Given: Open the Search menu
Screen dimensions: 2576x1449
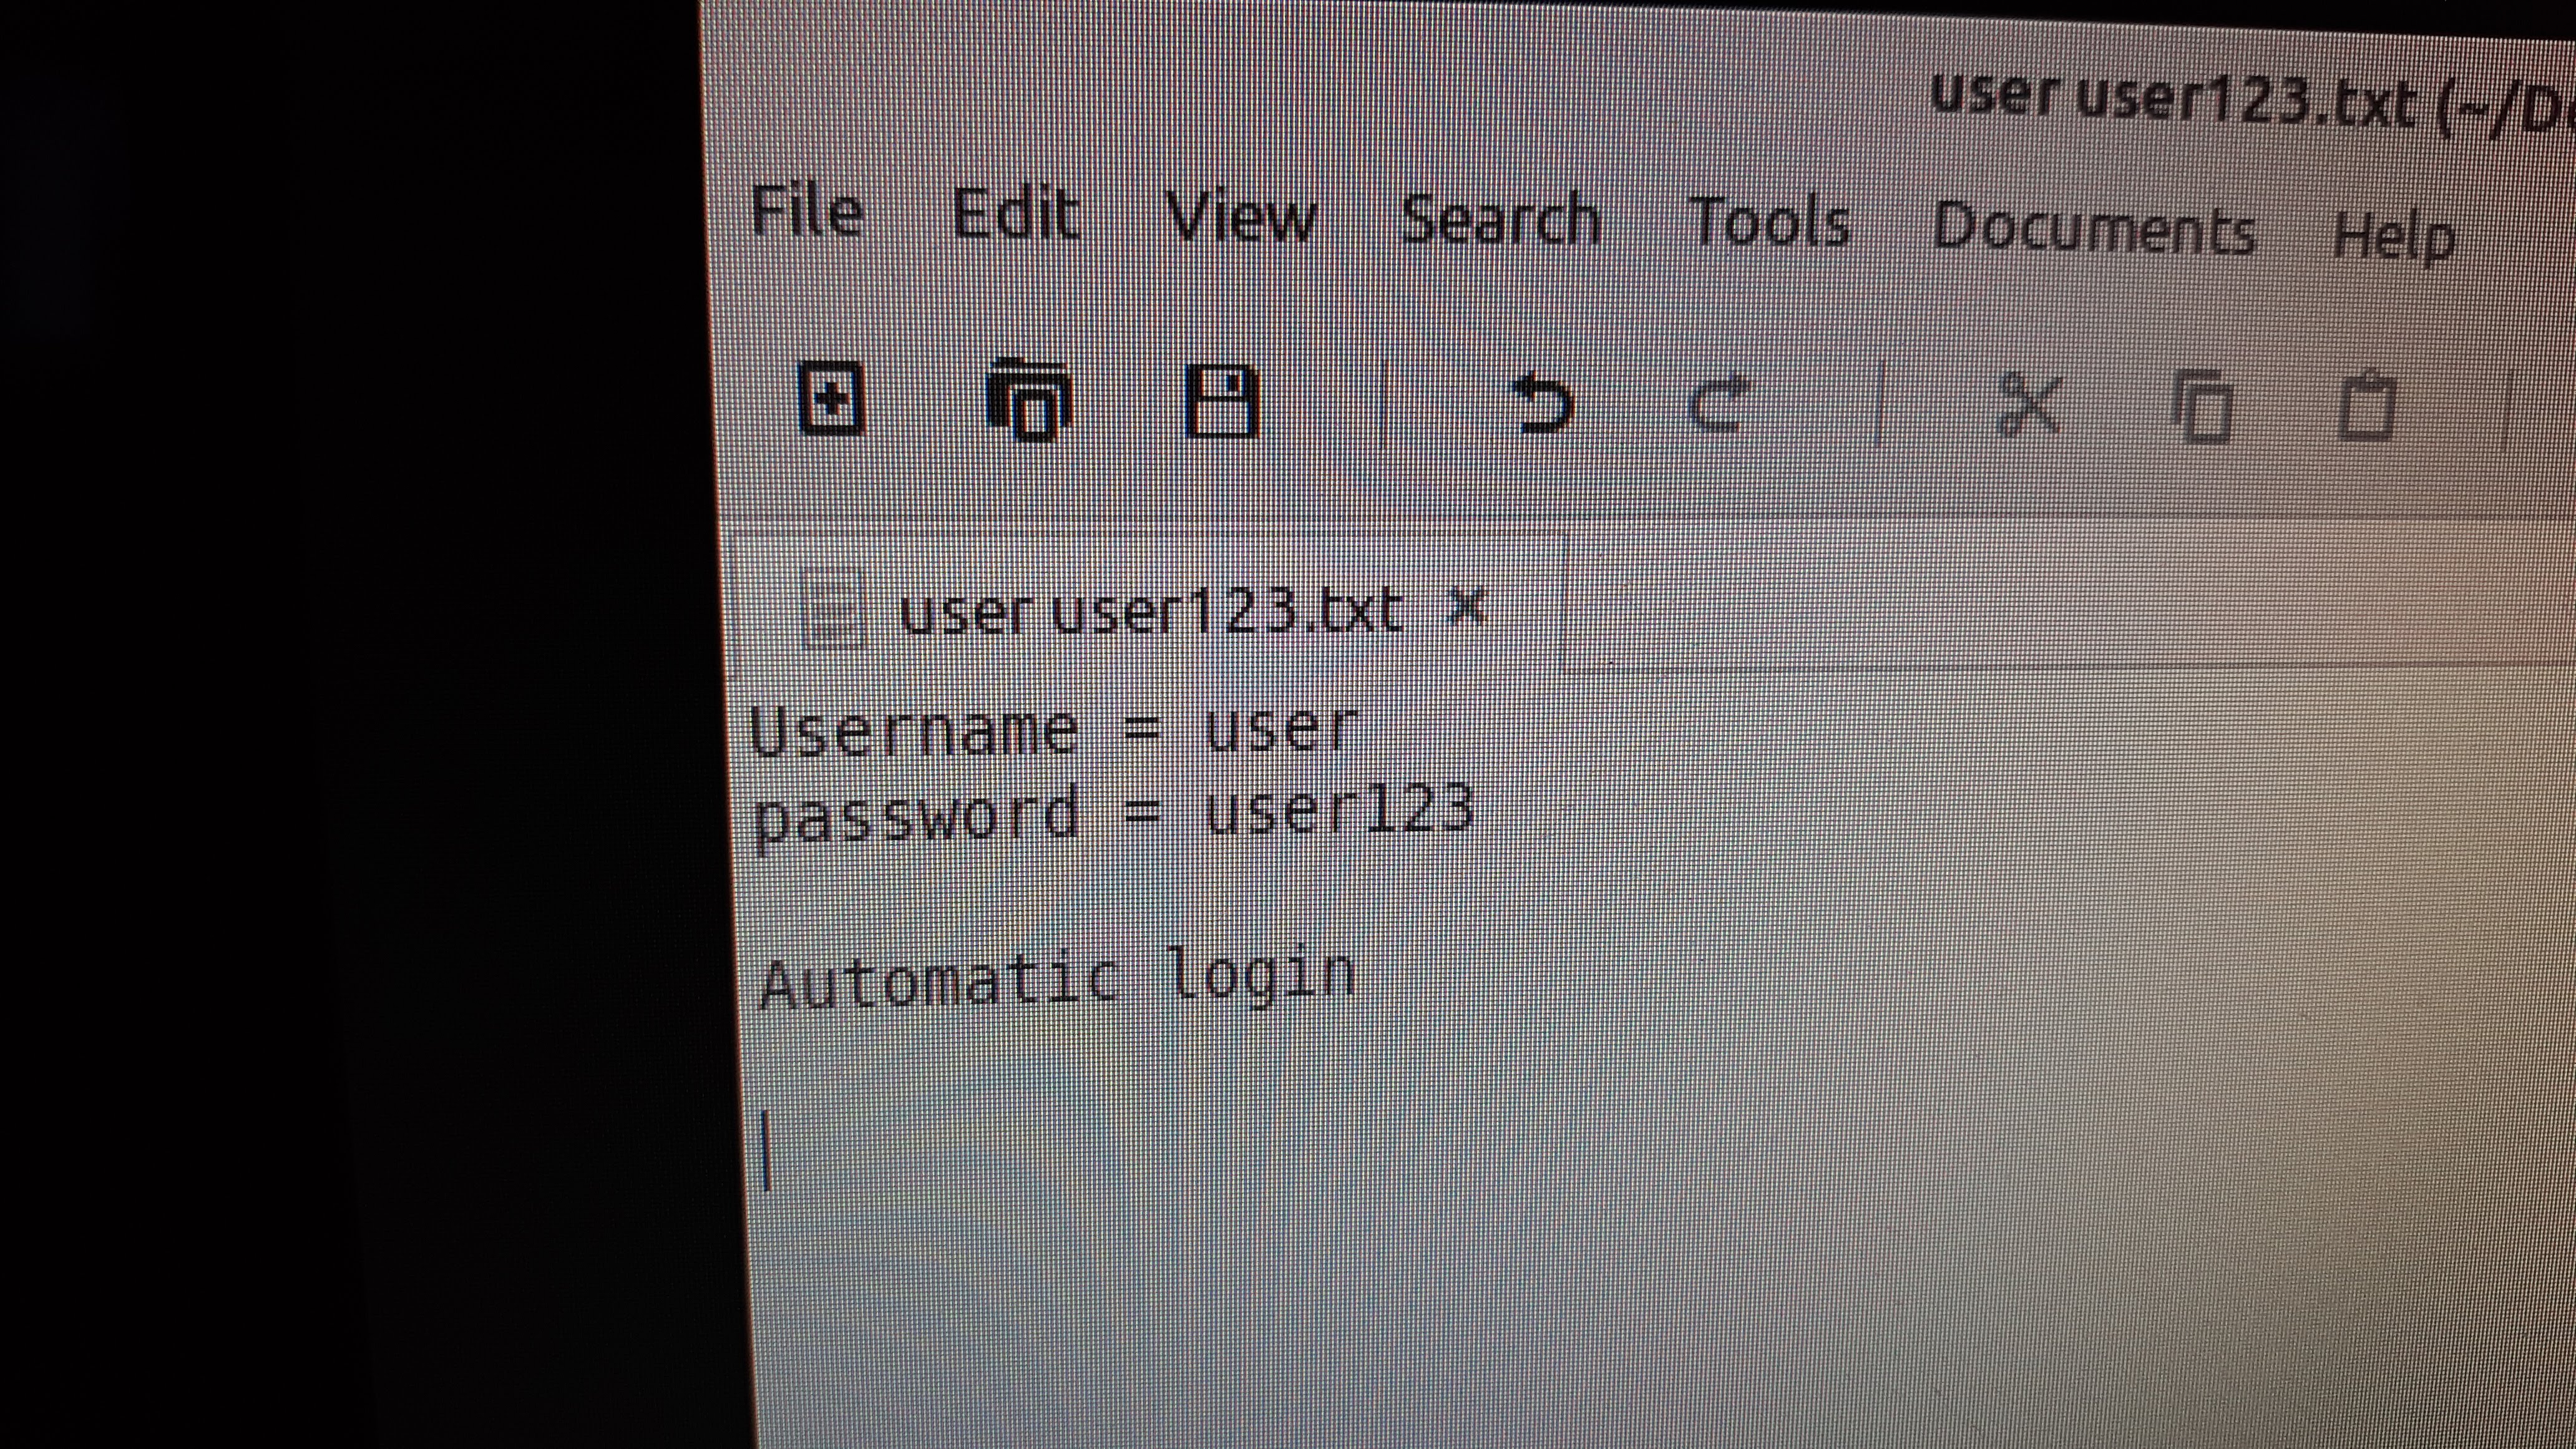Looking at the screenshot, I should (1500, 221).
